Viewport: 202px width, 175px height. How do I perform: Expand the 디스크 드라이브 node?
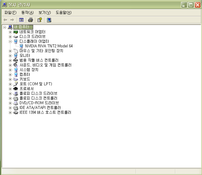click(x=10, y=37)
